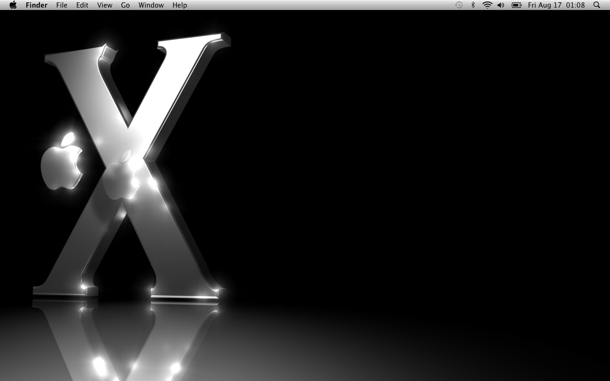Viewport: 610px width, 381px height.
Task: Open the Edit menu
Action: (82, 5)
